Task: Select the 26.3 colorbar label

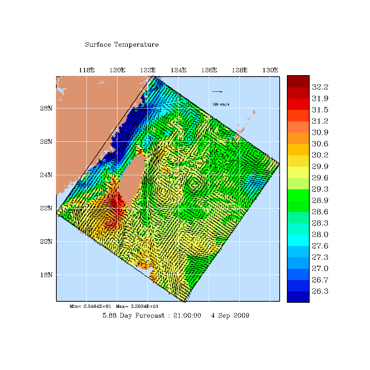Action: point(320,291)
